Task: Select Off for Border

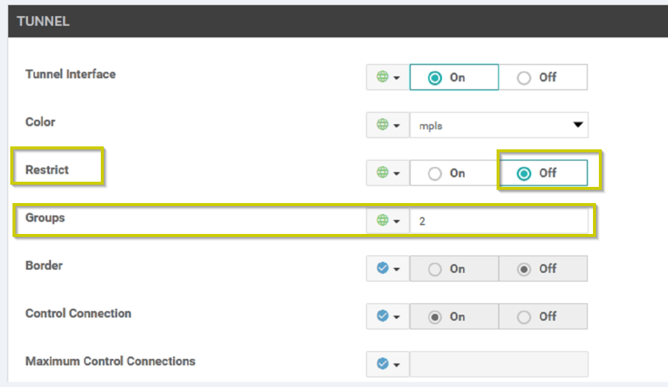Action: click(x=543, y=269)
